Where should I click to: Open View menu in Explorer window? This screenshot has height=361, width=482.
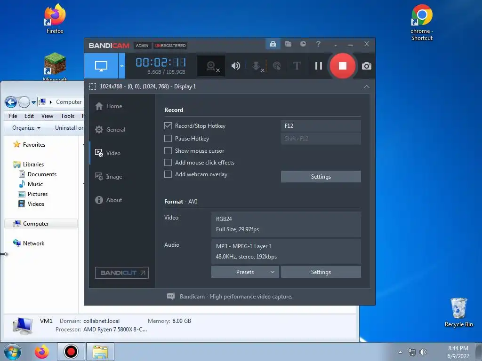(47, 116)
